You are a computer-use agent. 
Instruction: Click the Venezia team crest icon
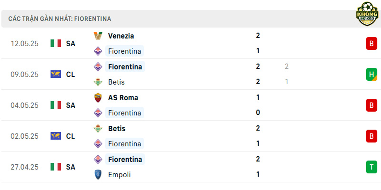click(98, 36)
